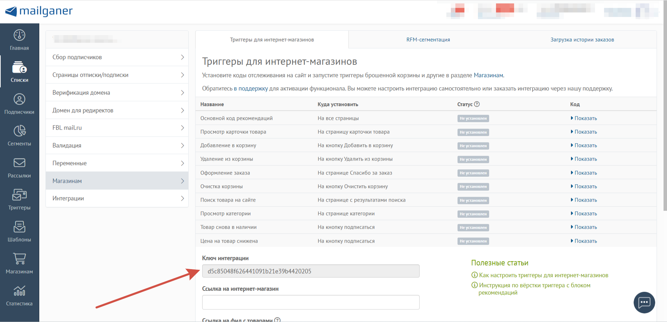667x322 pixels.
Task: Click the mailganer logo
Action: click(39, 11)
